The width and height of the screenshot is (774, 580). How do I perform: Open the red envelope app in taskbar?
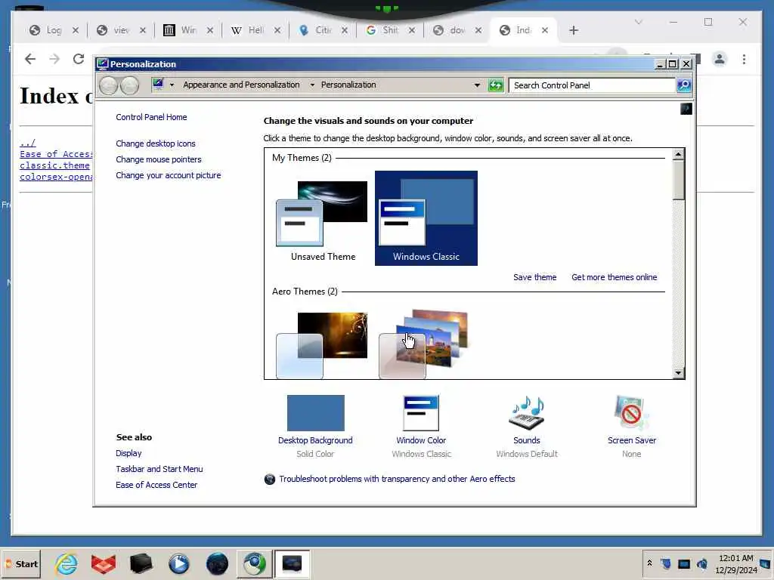point(103,563)
